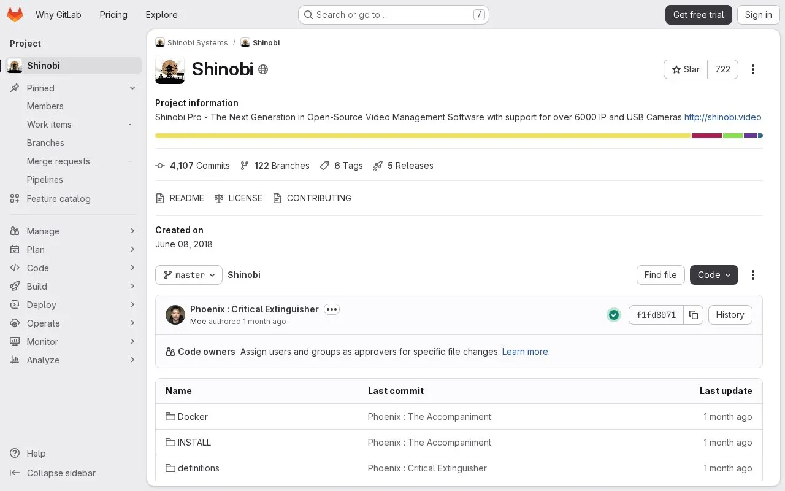
Task: Collapse the Pinned section
Action: (x=74, y=88)
